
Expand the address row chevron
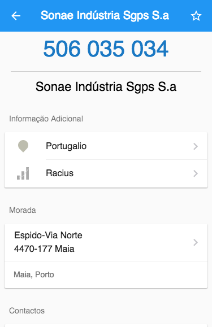coord(196,242)
